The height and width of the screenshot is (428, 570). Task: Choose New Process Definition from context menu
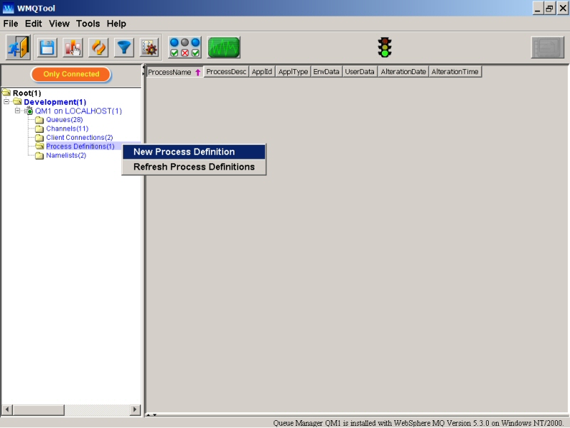tap(194, 152)
